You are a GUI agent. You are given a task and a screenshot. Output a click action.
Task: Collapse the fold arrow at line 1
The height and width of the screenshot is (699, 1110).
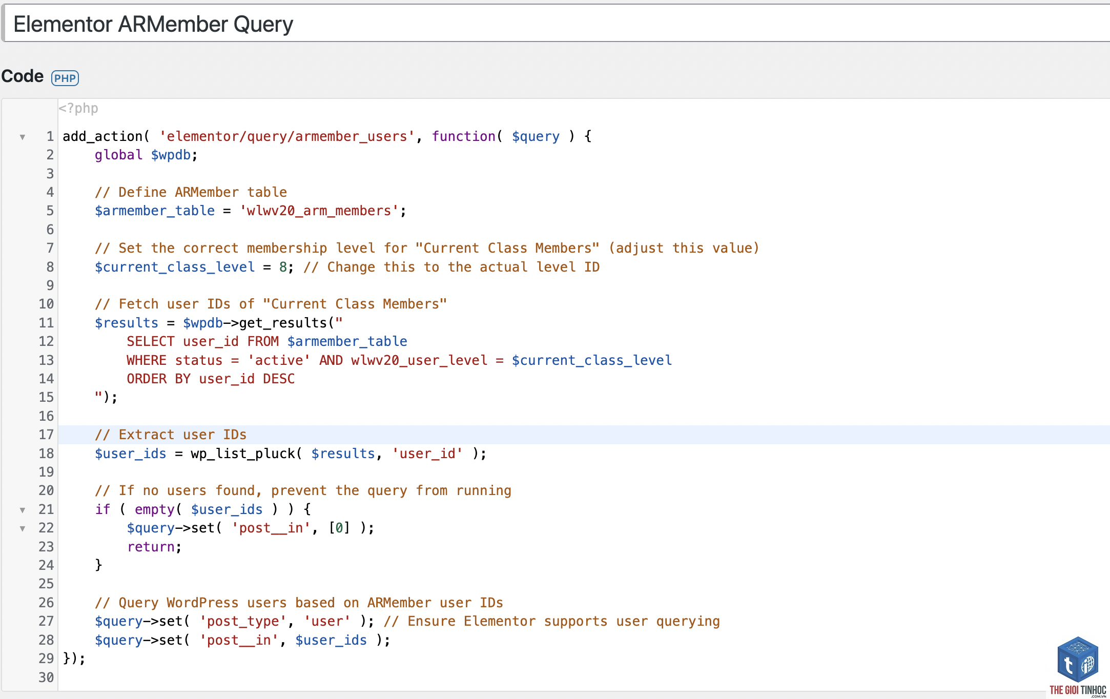coord(23,137)
